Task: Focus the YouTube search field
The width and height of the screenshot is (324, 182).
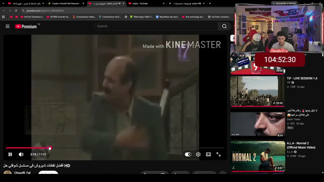Action: tap(156, 26)
